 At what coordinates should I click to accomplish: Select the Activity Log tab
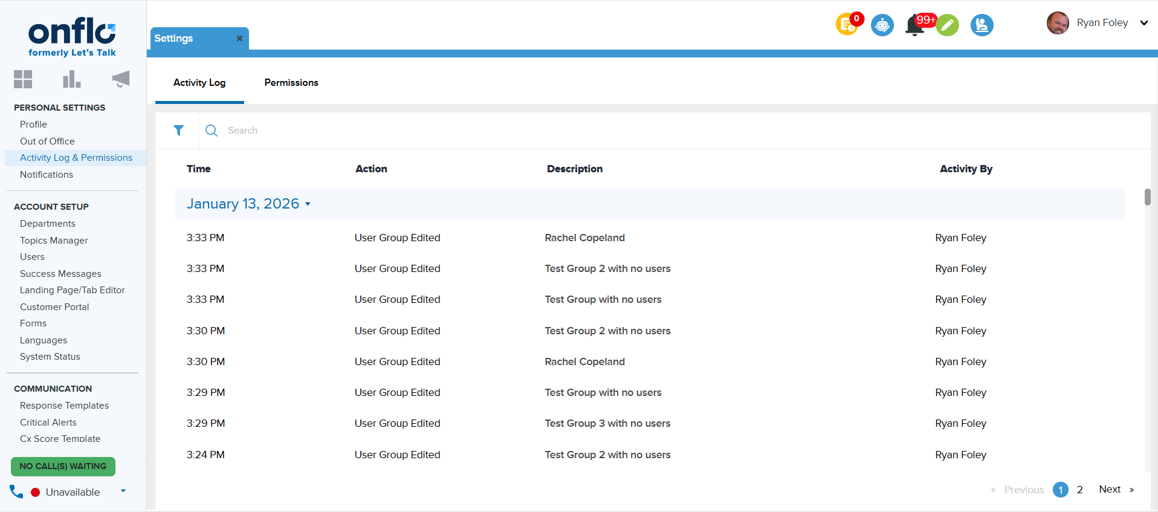(199, 83)
